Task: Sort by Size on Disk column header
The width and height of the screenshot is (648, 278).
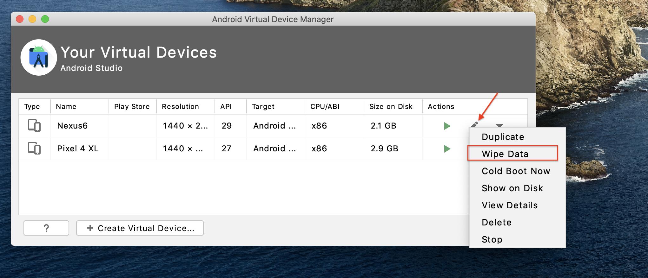Action: tap(391, 106)
